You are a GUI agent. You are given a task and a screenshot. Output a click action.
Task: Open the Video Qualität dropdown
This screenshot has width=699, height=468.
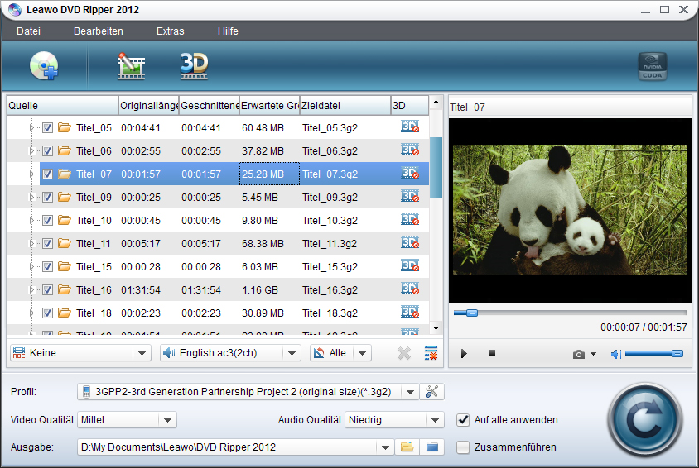click(x=128, y=420)
